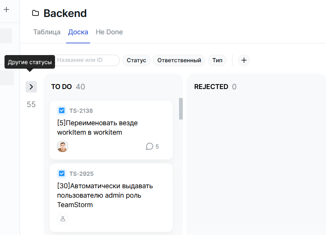Open the Не Done tab
The height and width of the screenshot is (235, 326).
click(x=109, y=32)
